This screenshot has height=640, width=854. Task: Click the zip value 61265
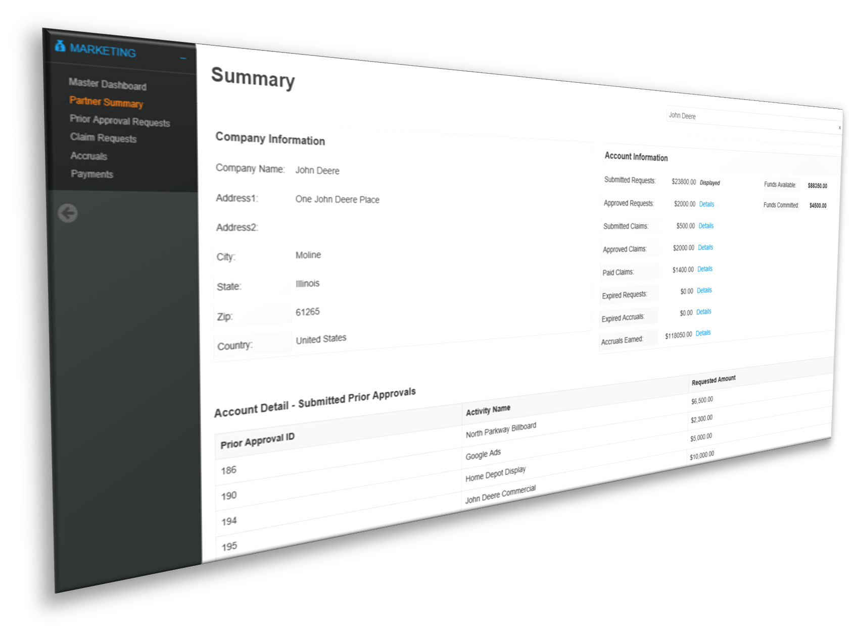pos(308,312)
